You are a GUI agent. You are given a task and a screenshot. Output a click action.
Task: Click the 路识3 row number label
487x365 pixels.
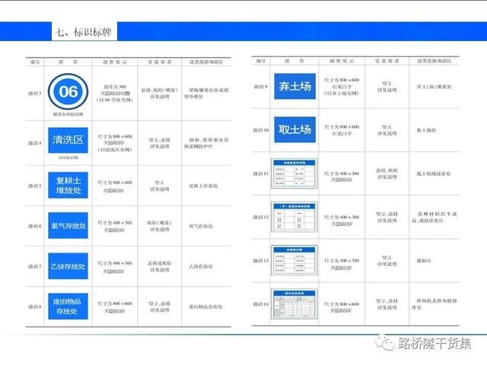34,93
